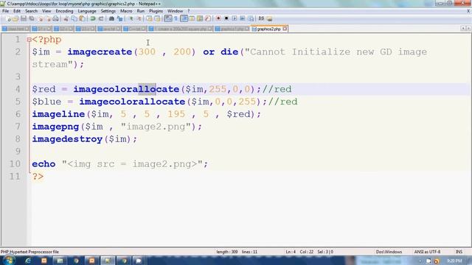Click the Save Recorded Macro icon
Image resolution: width=472 pixels, height=265 pixels.
pos(251,18)
